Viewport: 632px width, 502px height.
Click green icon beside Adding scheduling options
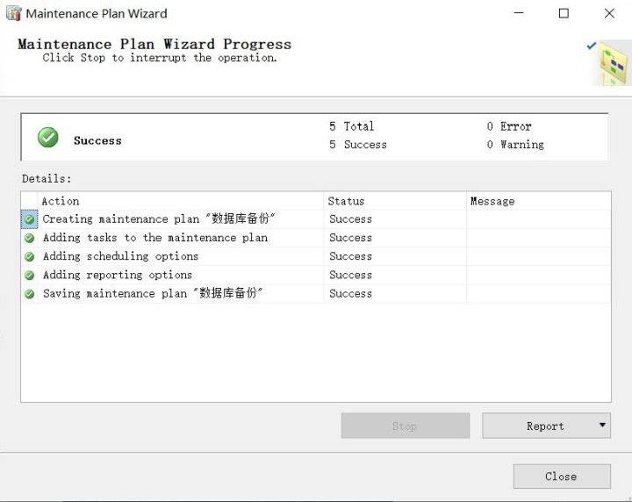tap(30, 256)
